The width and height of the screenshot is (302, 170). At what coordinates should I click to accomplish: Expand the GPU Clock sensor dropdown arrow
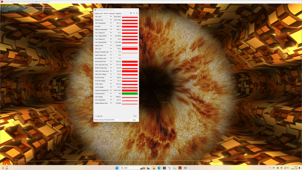[x=111, y=17]
